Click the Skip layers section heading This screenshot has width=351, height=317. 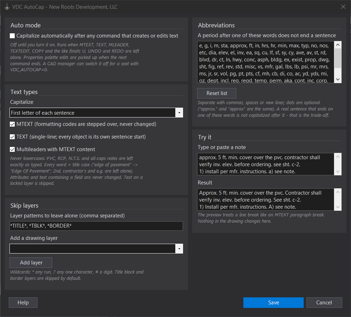tap(25, 205)
